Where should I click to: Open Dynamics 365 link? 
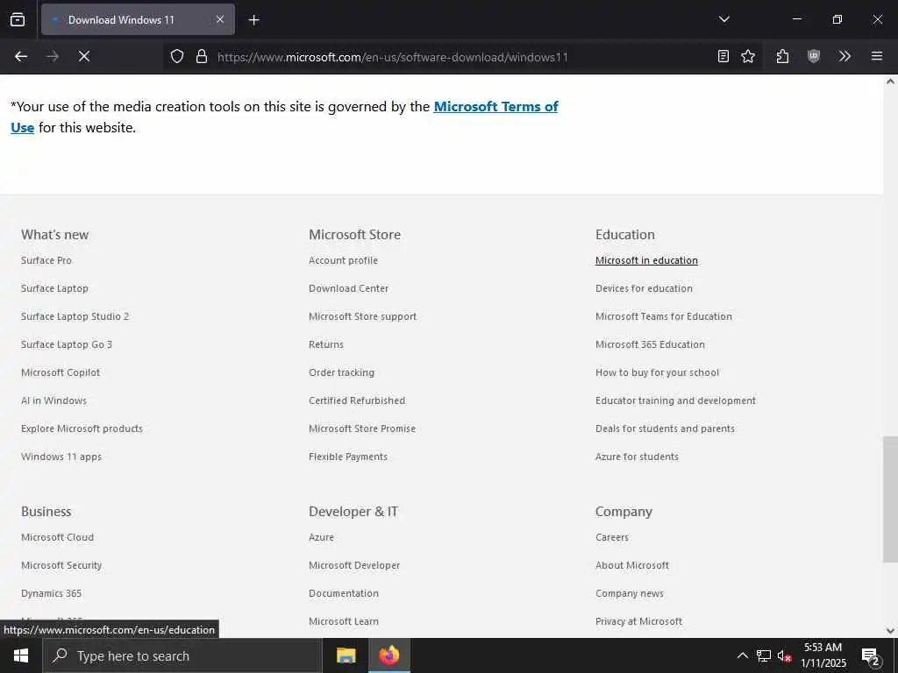pyautogui.click(x=51, y=593)
